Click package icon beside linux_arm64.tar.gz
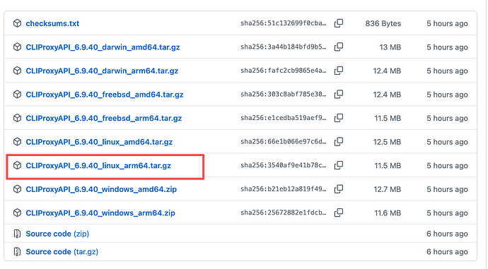Image resolution: width=488 pixels, height=269 pixels. [17, 165]
